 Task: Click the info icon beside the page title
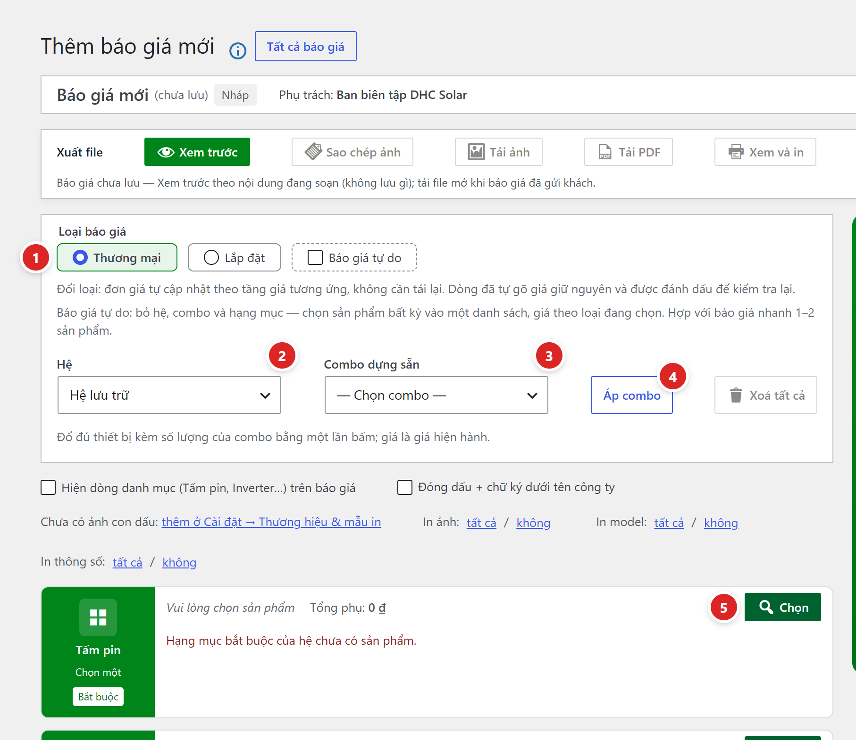238,50
